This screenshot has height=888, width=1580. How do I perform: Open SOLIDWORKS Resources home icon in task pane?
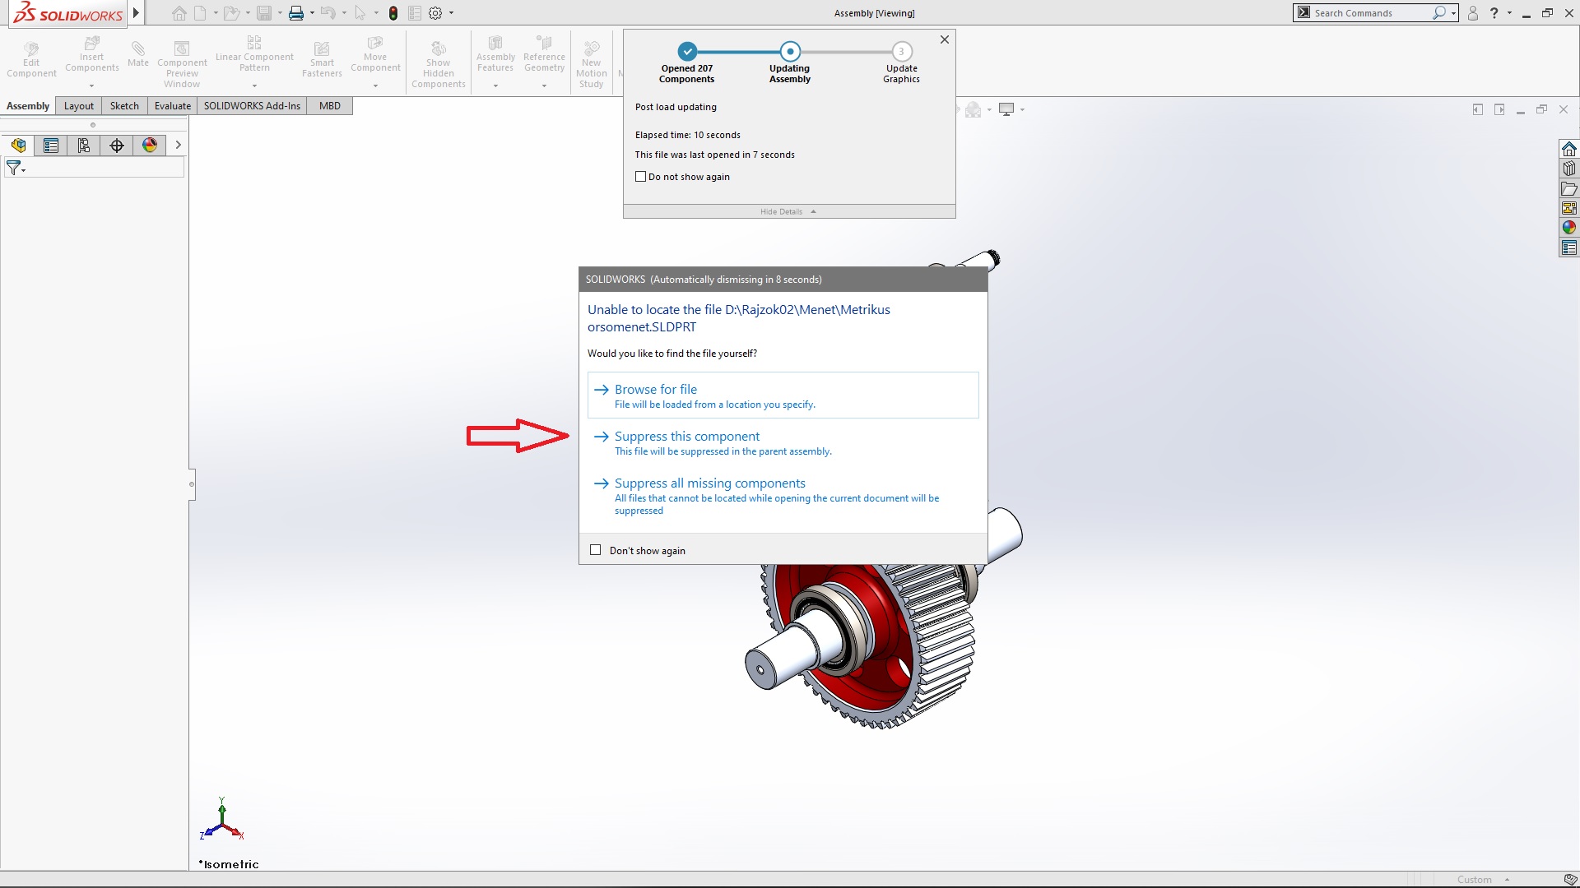pyautogui.click(x=1569, y=149)
